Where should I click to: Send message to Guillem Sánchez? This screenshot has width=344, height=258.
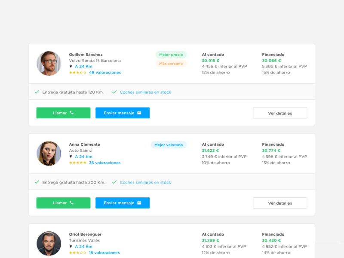[123, 113]
